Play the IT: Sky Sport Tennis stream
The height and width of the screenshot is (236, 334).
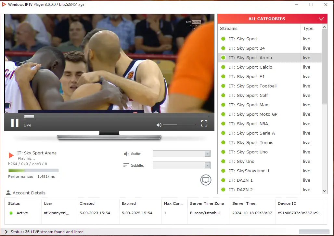coord(270,142)
